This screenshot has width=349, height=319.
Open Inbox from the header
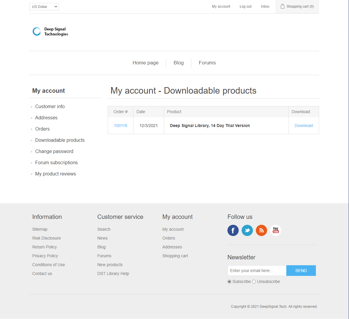[x=265, y=6]
